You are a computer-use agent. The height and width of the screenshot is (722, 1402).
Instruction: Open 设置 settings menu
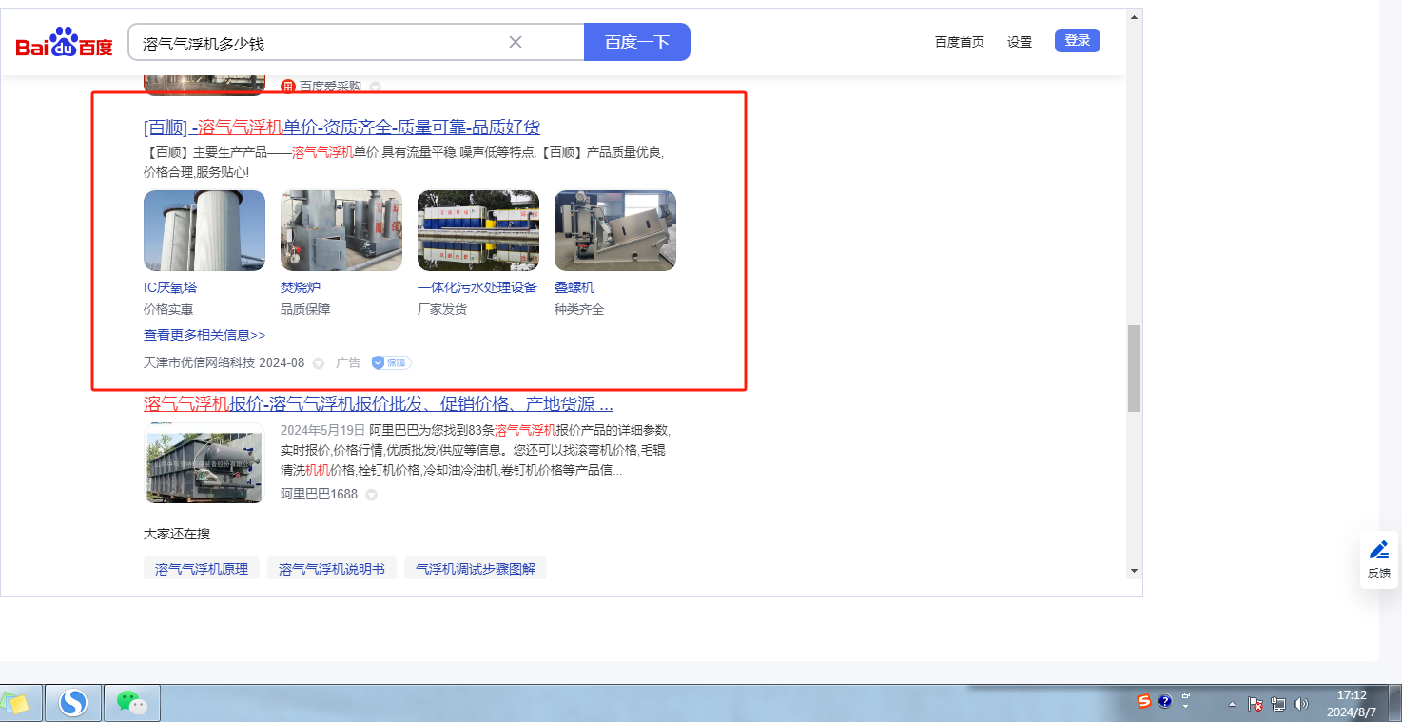[1020, 42]
